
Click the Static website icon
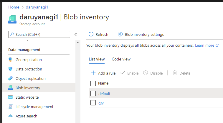(10, 97)
